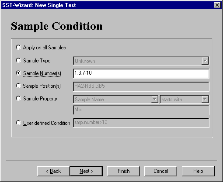This screenshot has width=223, height=182.
Task: Open the 'starts with' dropdown arrow
Action: point(205,100)
